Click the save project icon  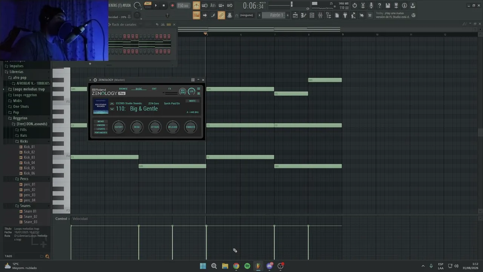click(x=388, y=5)
